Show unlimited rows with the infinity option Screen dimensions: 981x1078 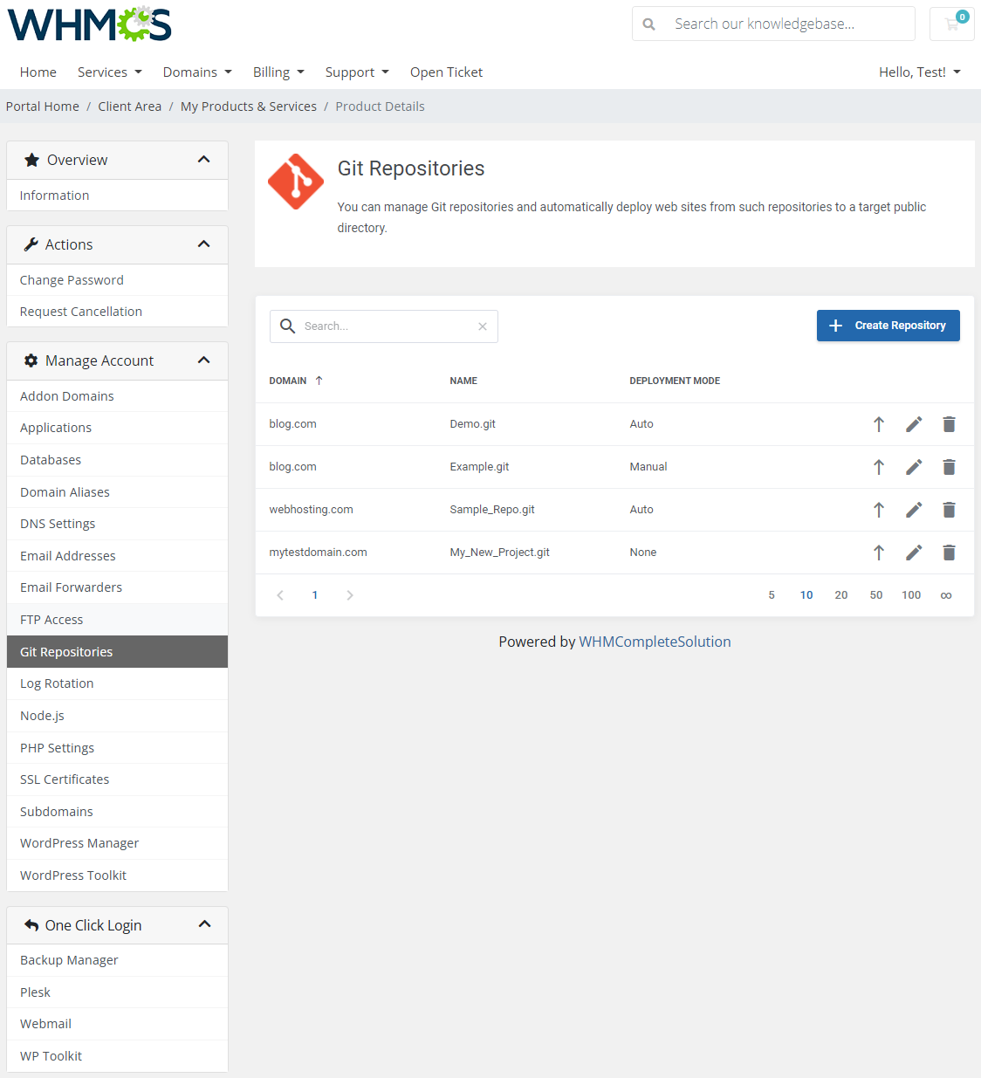tap(946, 594)
